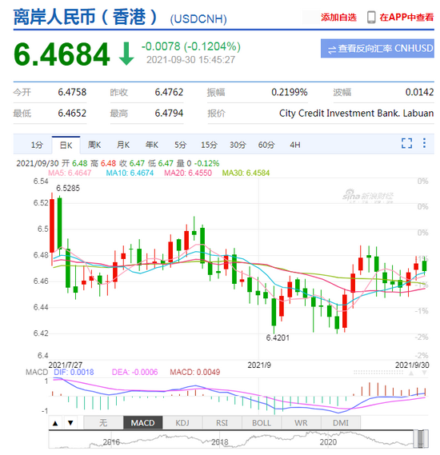Click the DEA: -0.0006 value label

(134, 372)
